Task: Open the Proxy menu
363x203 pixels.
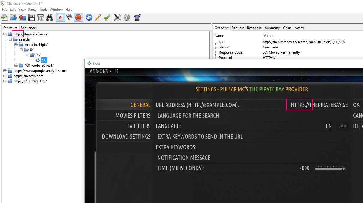Action: (x=32, y=10)
